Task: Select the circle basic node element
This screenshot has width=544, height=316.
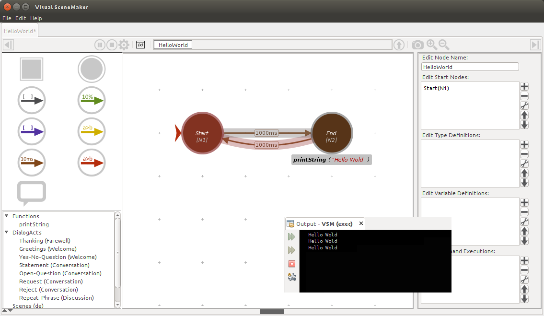Action: click(x=91, y=69)
